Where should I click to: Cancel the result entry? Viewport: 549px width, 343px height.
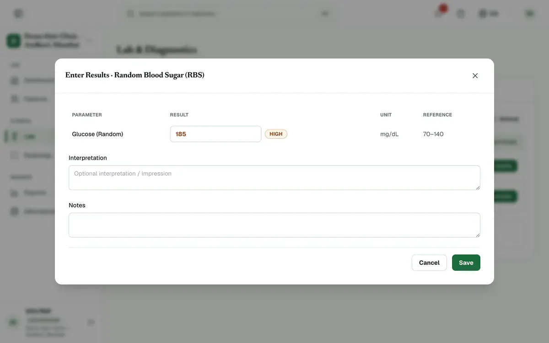[x=429, y=263]
